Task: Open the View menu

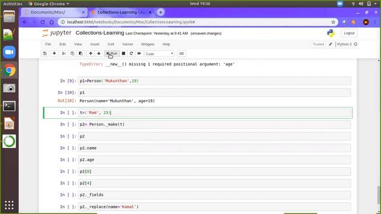Action: 78,44
